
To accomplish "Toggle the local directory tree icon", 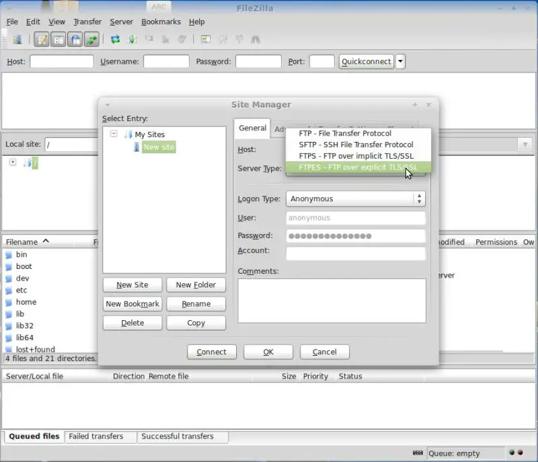I will (59, 40).
